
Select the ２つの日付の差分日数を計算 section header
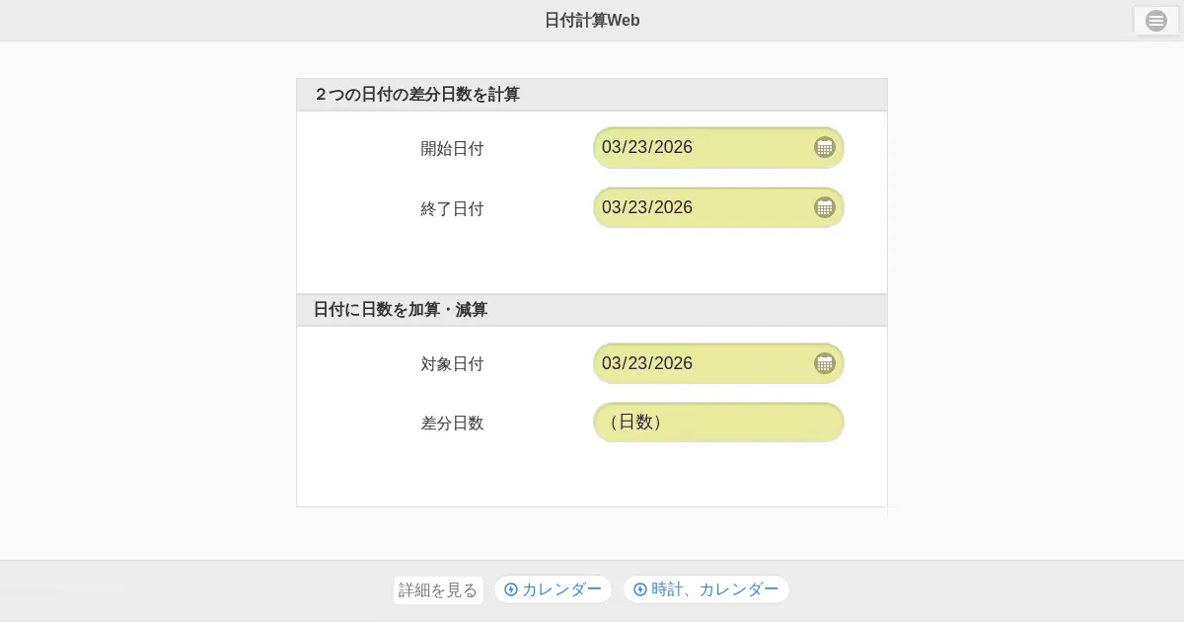(417, 95)
